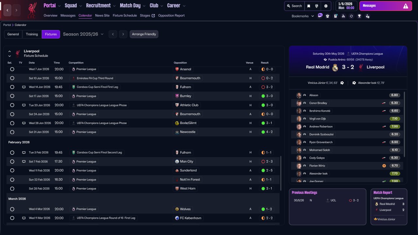Open the Season 2025/26 dropdown
Image resolution: width=418 pixels, height=235 pixels.
pyautogui.click(x=83, y=34)
